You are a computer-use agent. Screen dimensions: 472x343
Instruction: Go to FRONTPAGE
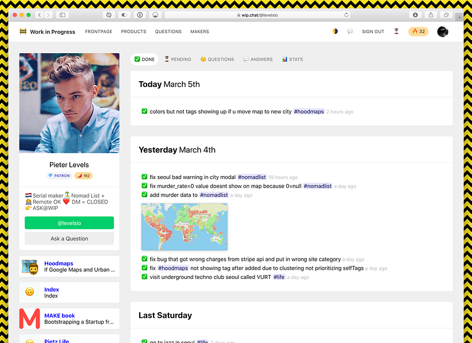[x=99, y=31]
